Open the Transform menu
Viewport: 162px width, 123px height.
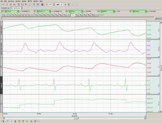pyautogui.click(x=11, y=1)
